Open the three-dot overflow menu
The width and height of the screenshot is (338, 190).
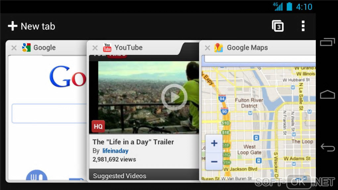303,26
